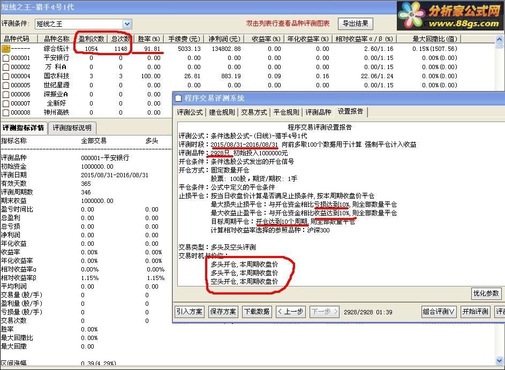Open the 评测品种 tab
505x370 pixels.
pos(318,112)
